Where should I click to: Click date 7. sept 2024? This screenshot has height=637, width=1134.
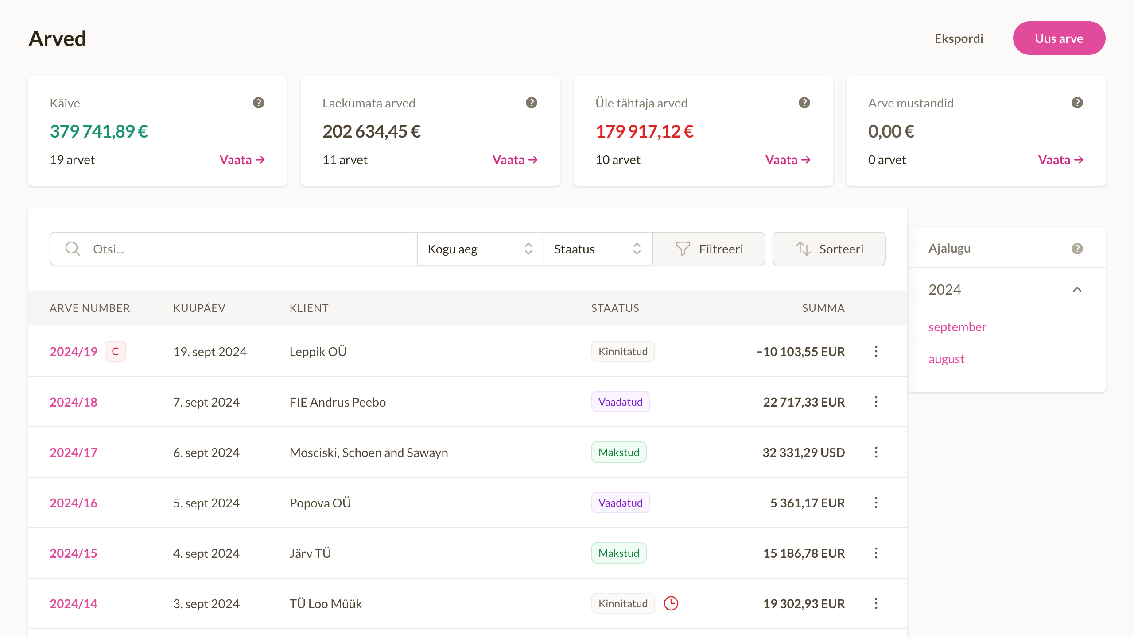click(206, 402)
